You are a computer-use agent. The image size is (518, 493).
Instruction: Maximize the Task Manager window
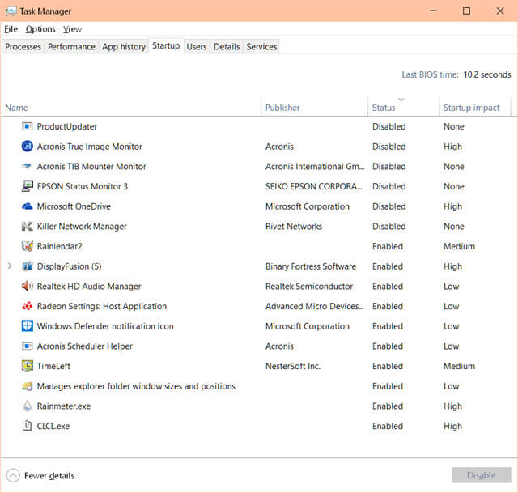tap(466, 11)
